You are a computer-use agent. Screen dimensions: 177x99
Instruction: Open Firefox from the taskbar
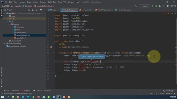pos(38,97)
